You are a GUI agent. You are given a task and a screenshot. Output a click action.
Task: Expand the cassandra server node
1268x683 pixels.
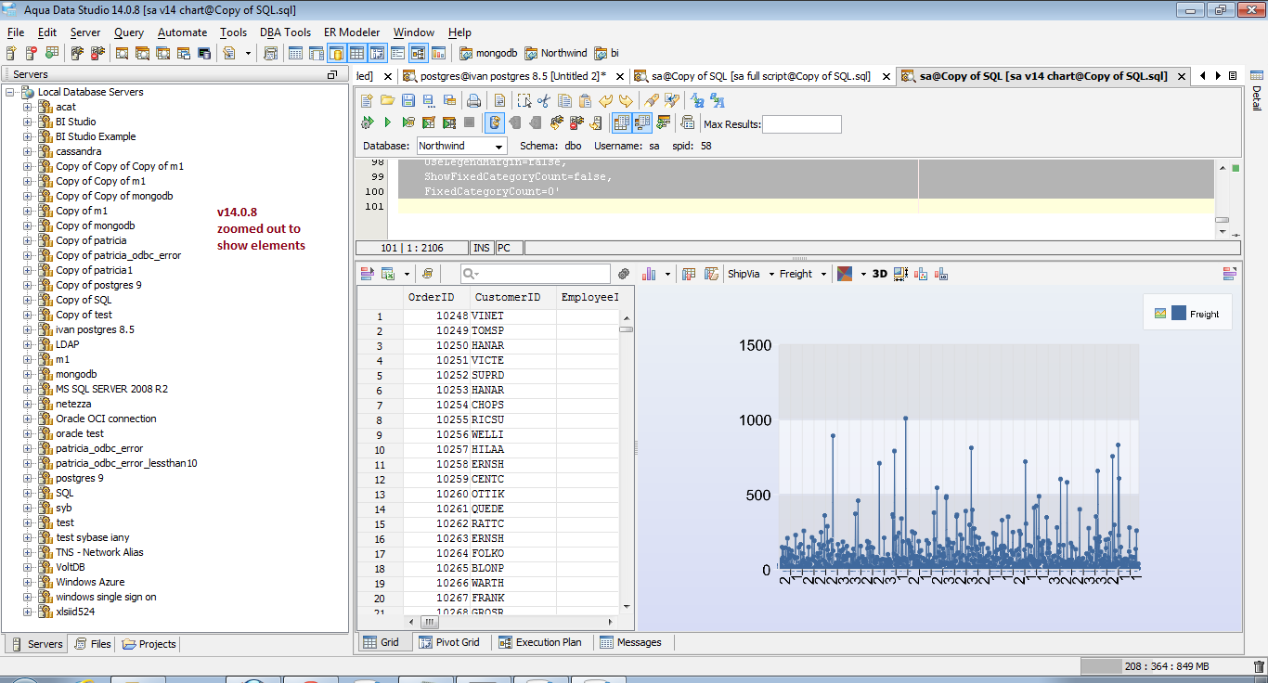tap(28, 151)
